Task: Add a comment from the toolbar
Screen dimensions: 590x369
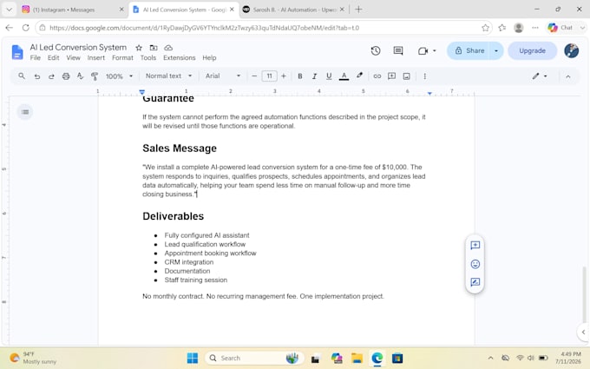Action: coord(391,76)
